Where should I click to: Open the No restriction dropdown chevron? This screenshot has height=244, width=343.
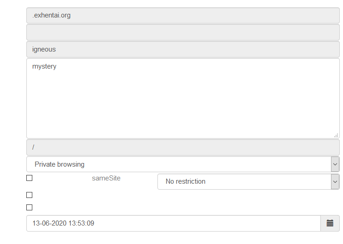point(335,181)
